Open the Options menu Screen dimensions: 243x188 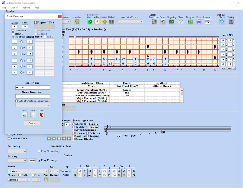point(26,8)
